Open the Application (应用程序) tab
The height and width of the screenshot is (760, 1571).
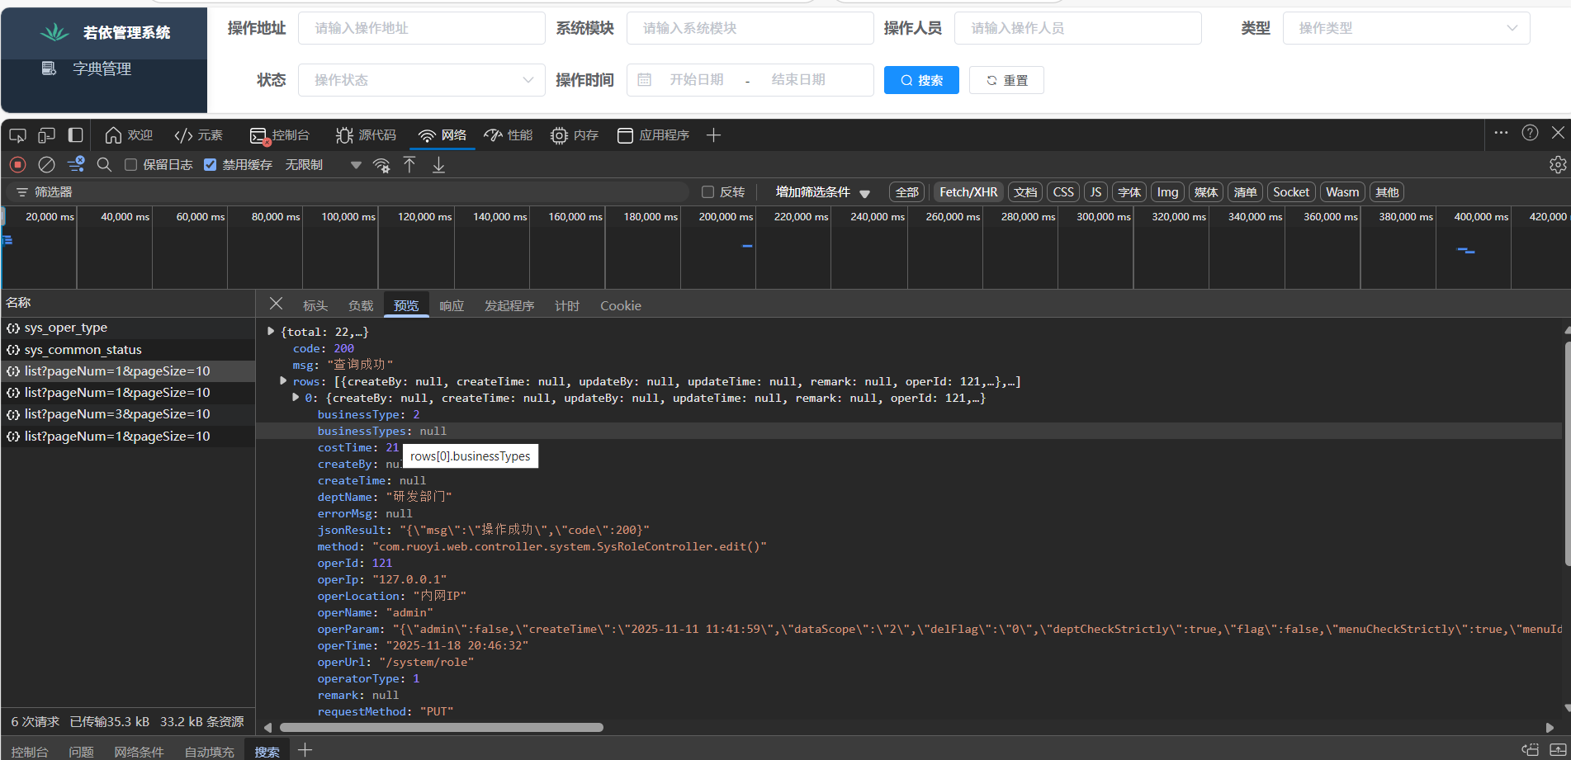pos(653,135)
